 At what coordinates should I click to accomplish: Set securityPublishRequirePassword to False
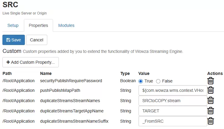pyautogui.click(x=158, y=81)
